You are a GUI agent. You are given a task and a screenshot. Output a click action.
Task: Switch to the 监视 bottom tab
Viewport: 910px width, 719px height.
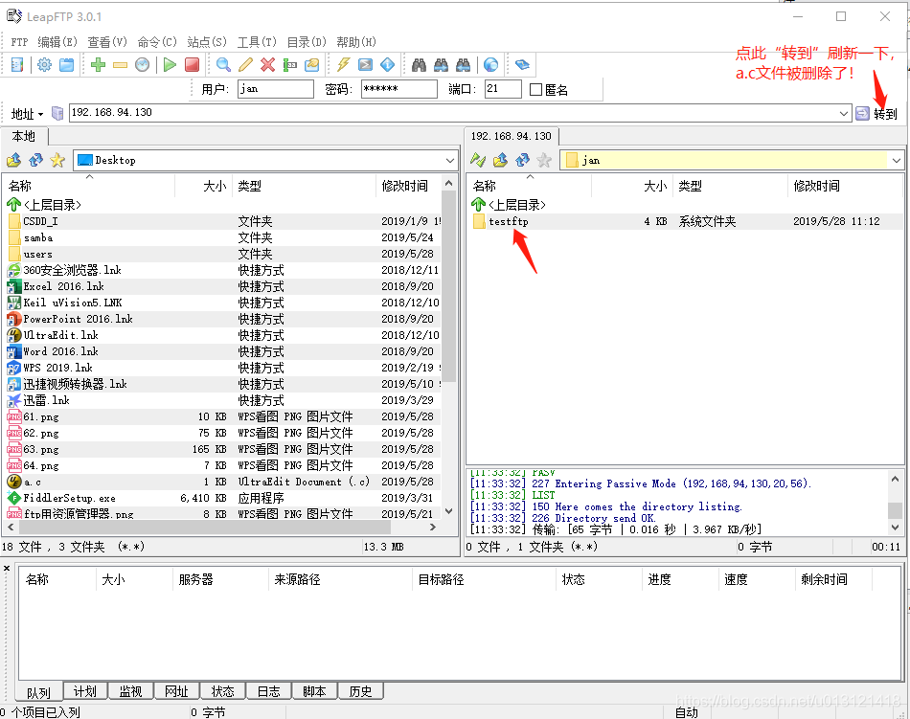click(130, 691)
